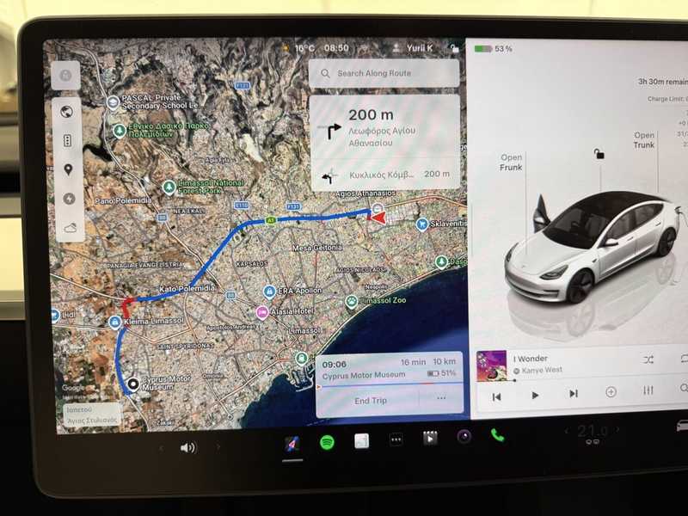Tap the I Wonder song title
Image resolution: width=688 pixels, height=516 pixels.
(x=530, y=359)
